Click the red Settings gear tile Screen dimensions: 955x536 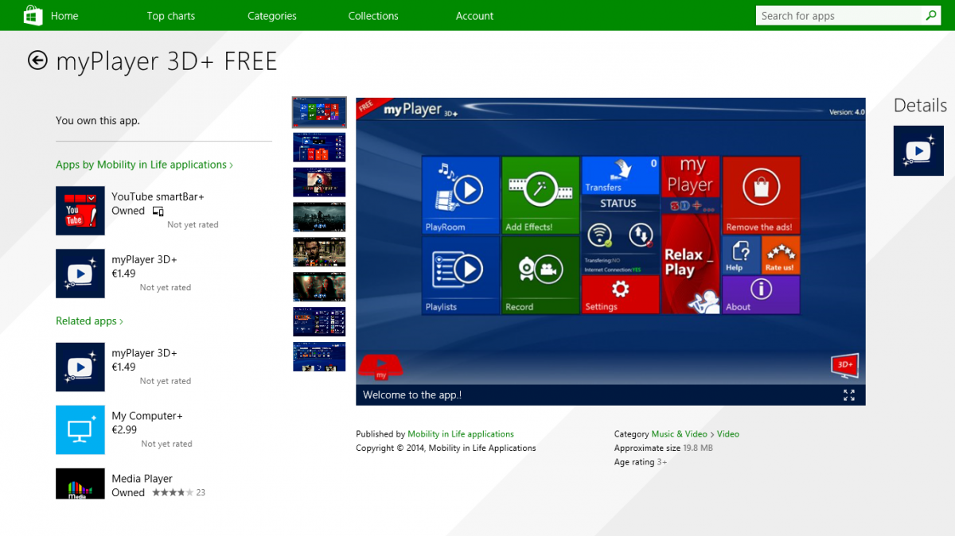621,294
